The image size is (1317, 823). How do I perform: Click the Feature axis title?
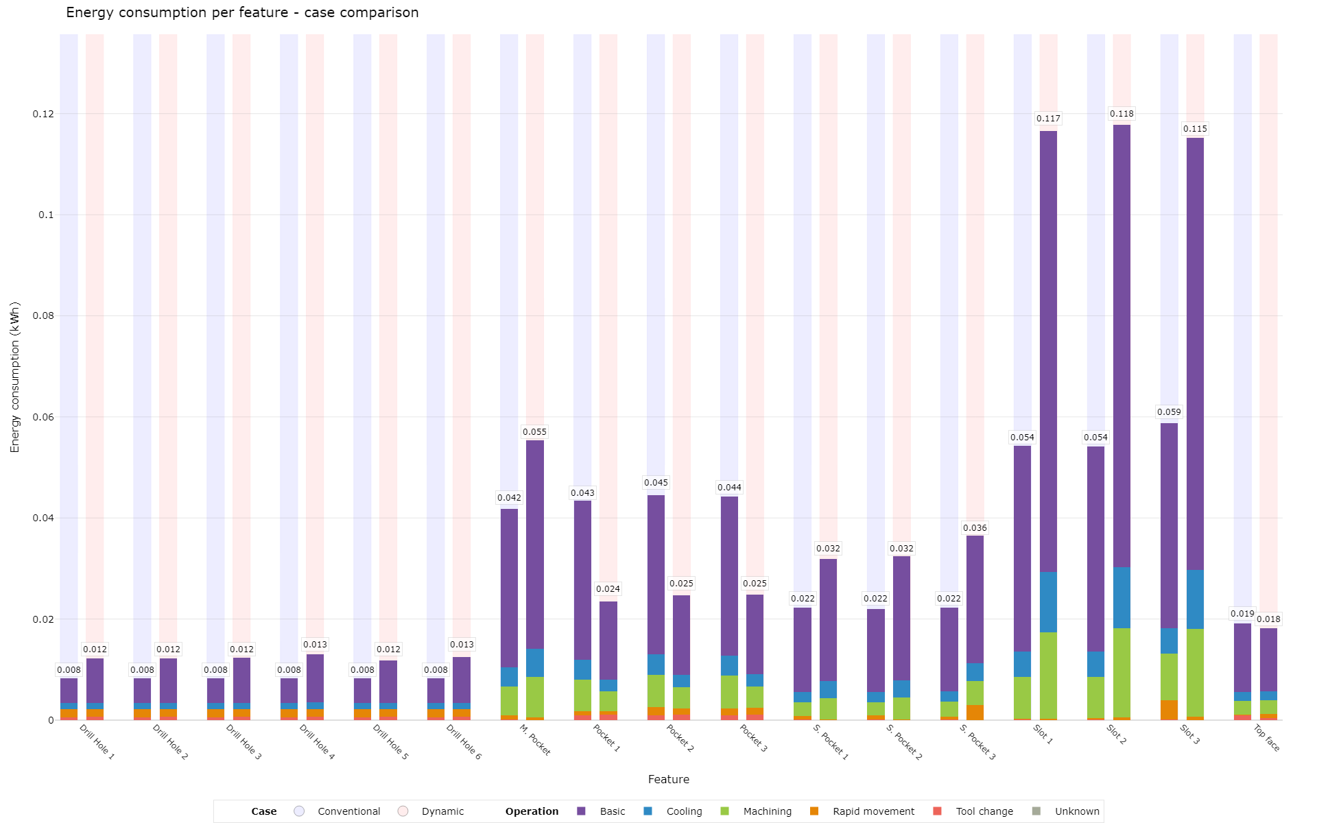[669, 779]
